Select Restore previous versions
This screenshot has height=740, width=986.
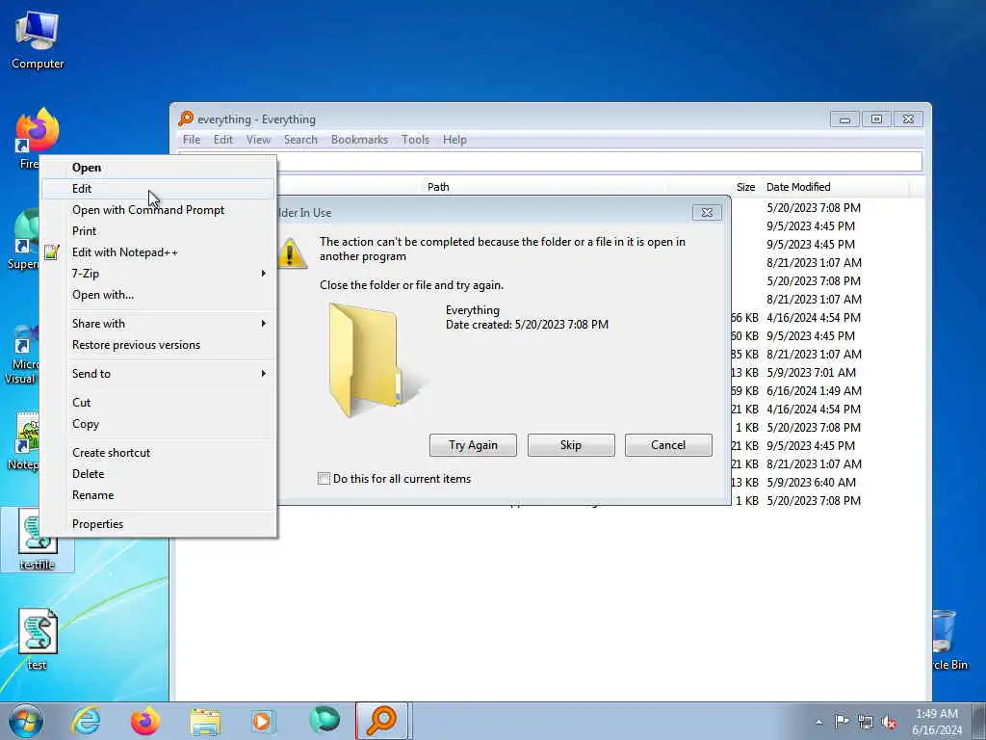pyautogui.click(x=159, y=345)
